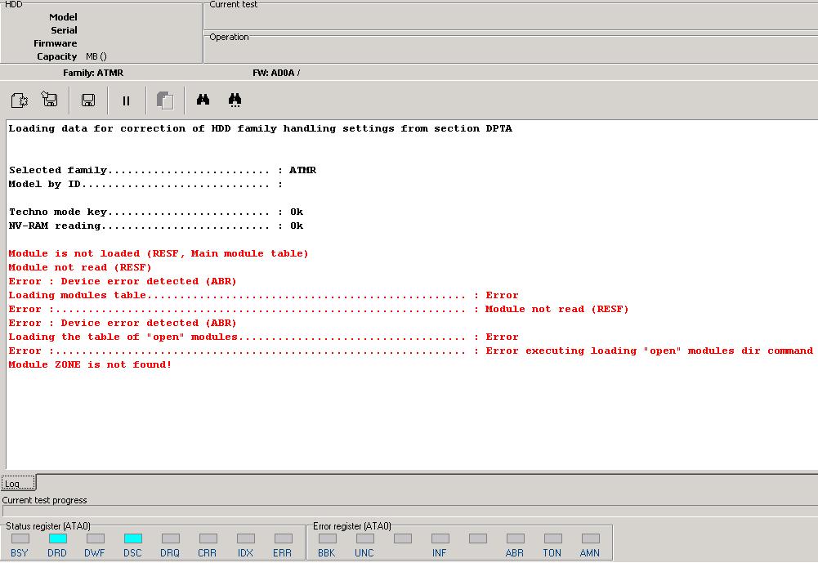This screenshot has height=563, width=818.
Task: Find next using binoculars with dots icon
Action: 235,101
